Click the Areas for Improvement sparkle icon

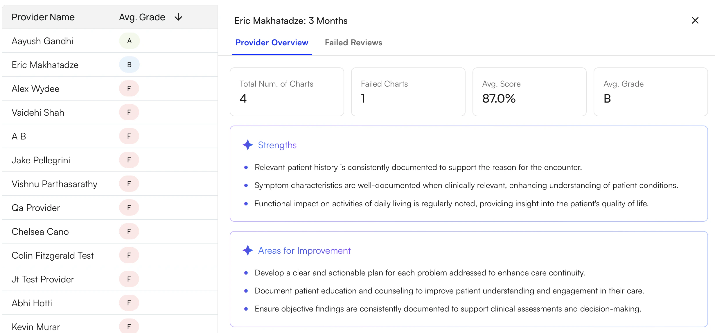point(247,250)
